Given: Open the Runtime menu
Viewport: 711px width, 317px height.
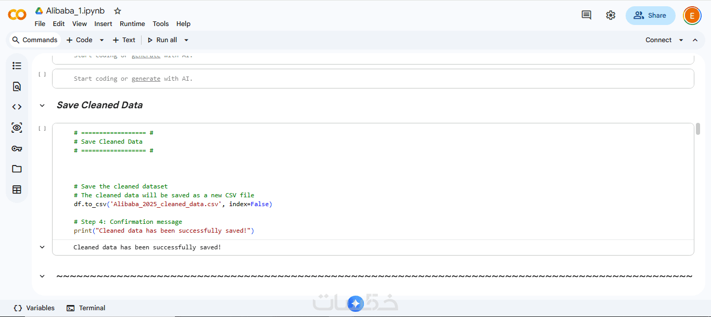Looking at the screenshot, I should point(132,24).
